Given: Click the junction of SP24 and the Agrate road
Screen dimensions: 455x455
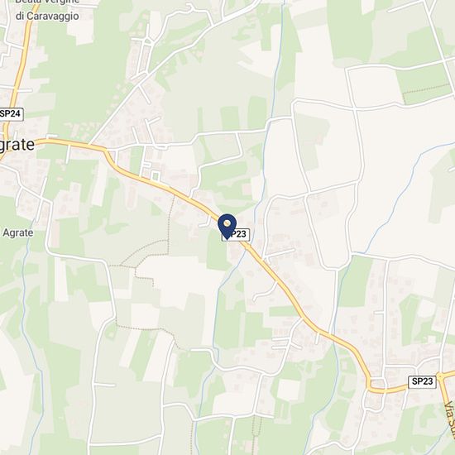Looking at the screenshot, I should coord(5,146).
